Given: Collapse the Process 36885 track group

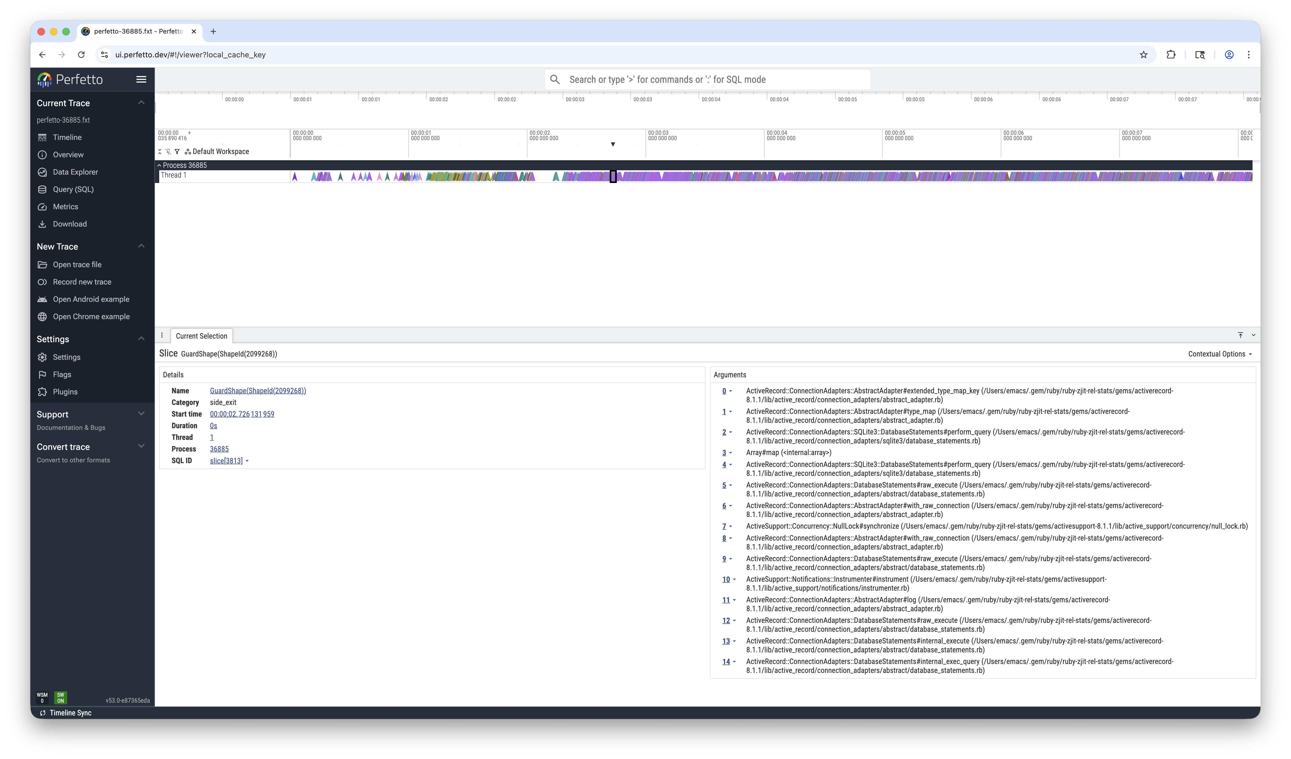Looking at the screenshot, I should coord(159,165).
